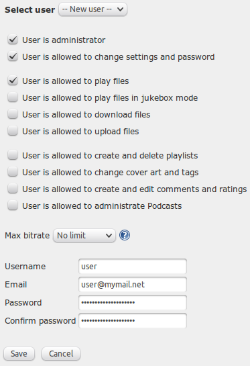This screenshot has height=366, width=250.
Task: Click the 'Confirm password' label
Action: pos(40,321)
